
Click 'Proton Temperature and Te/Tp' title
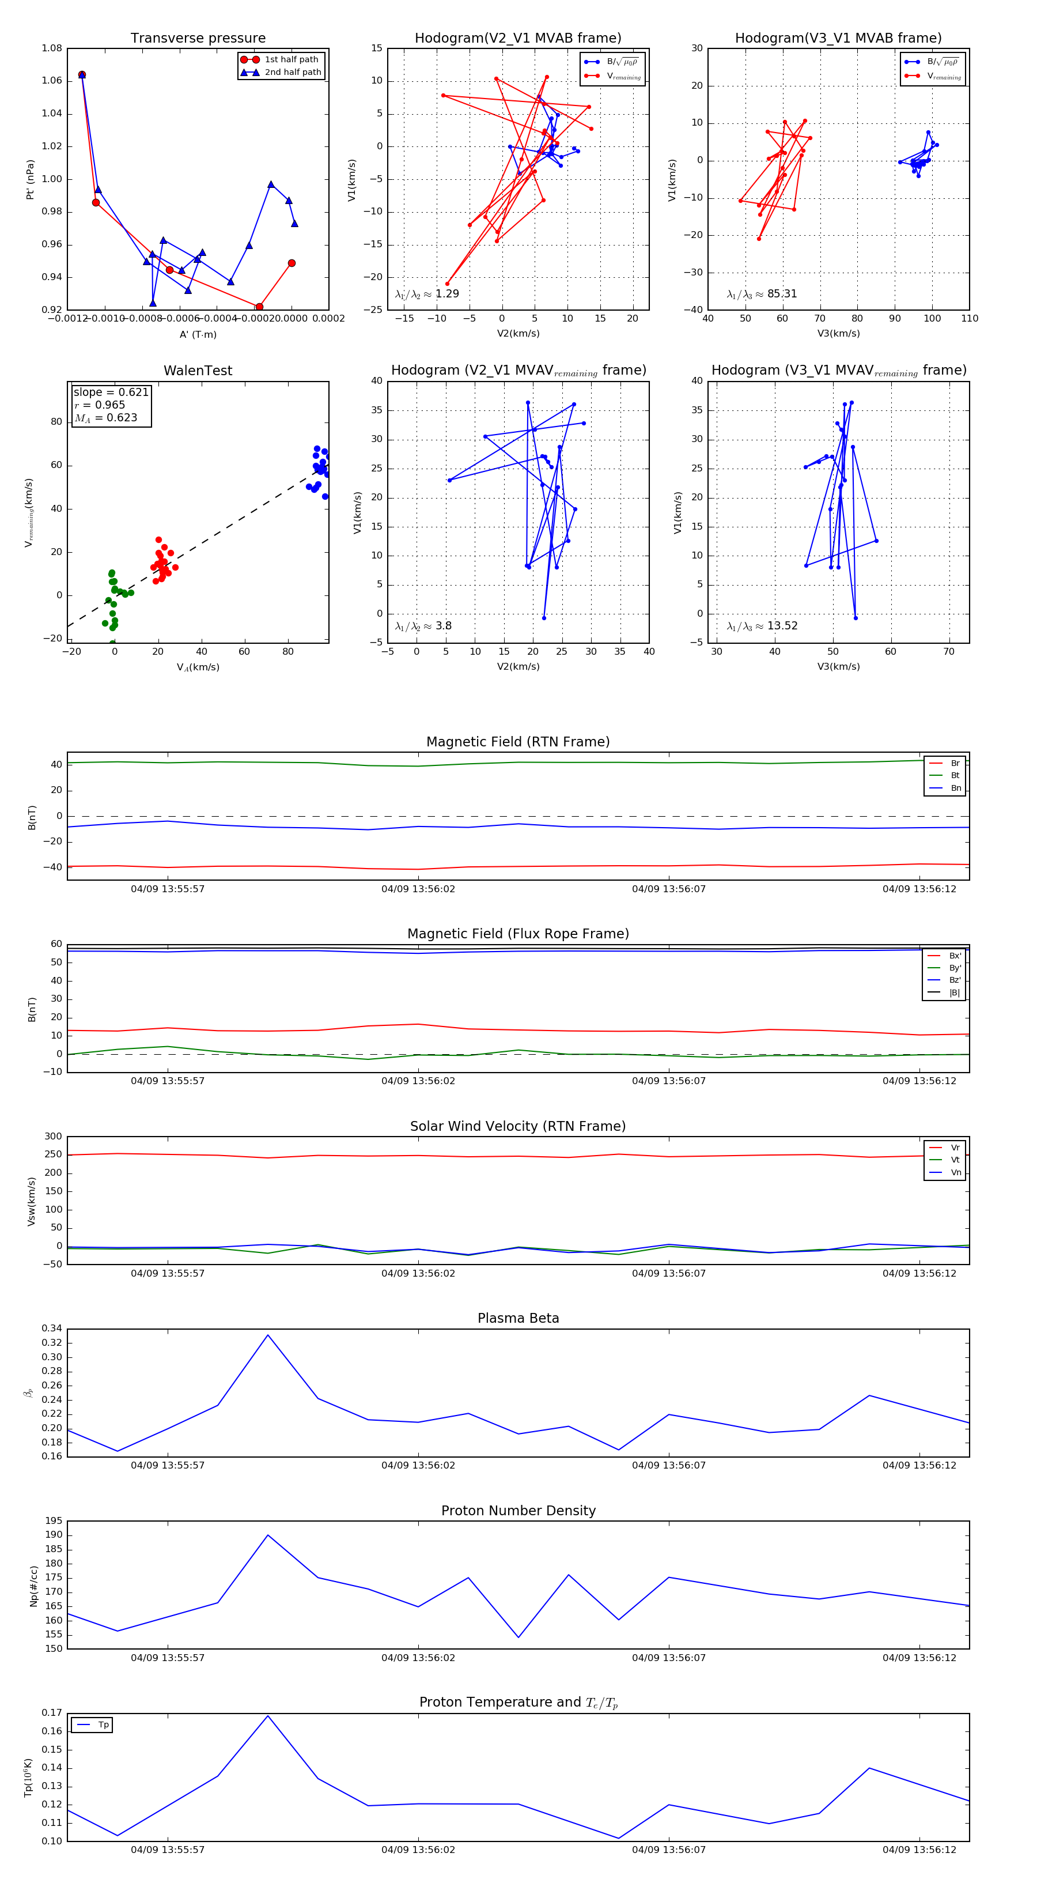[518, 1703]
